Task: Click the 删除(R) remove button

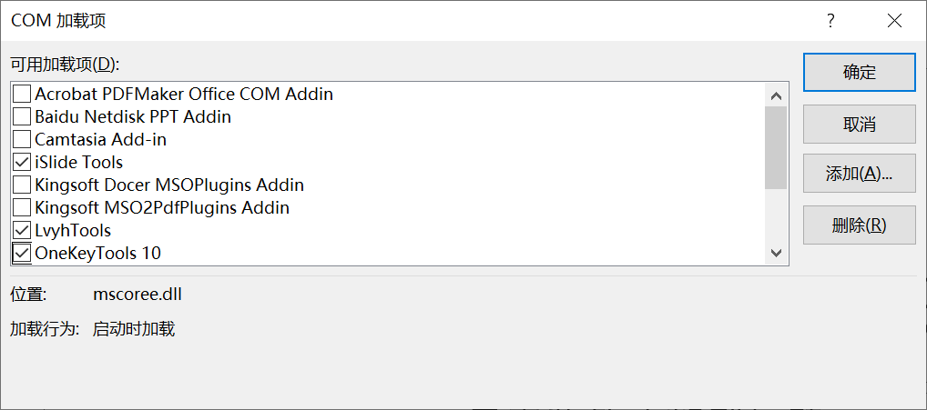Action: (x=859, y=225)
